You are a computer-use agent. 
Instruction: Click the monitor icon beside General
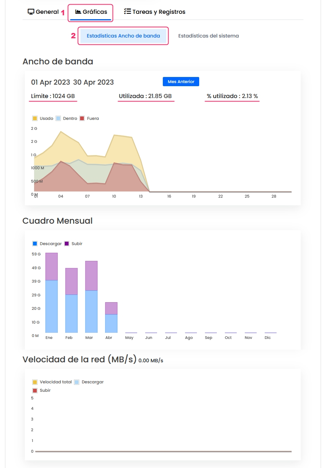coord(31,12)
